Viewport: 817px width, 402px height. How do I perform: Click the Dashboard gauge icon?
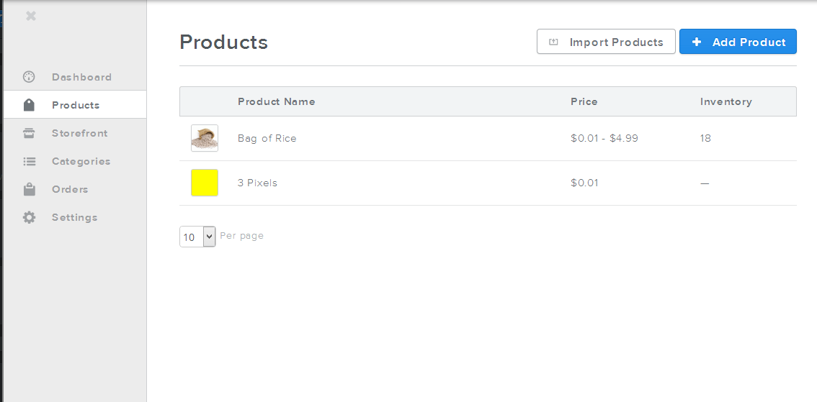coord(29,77)
